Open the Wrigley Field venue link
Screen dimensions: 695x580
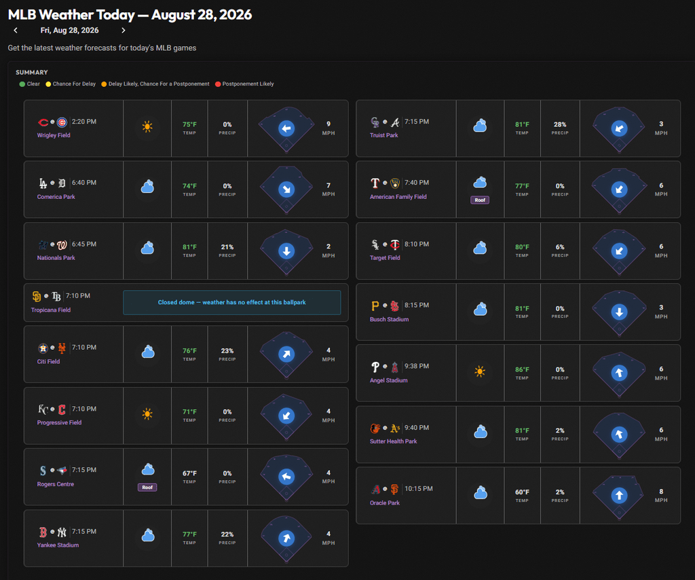[54, 135]
